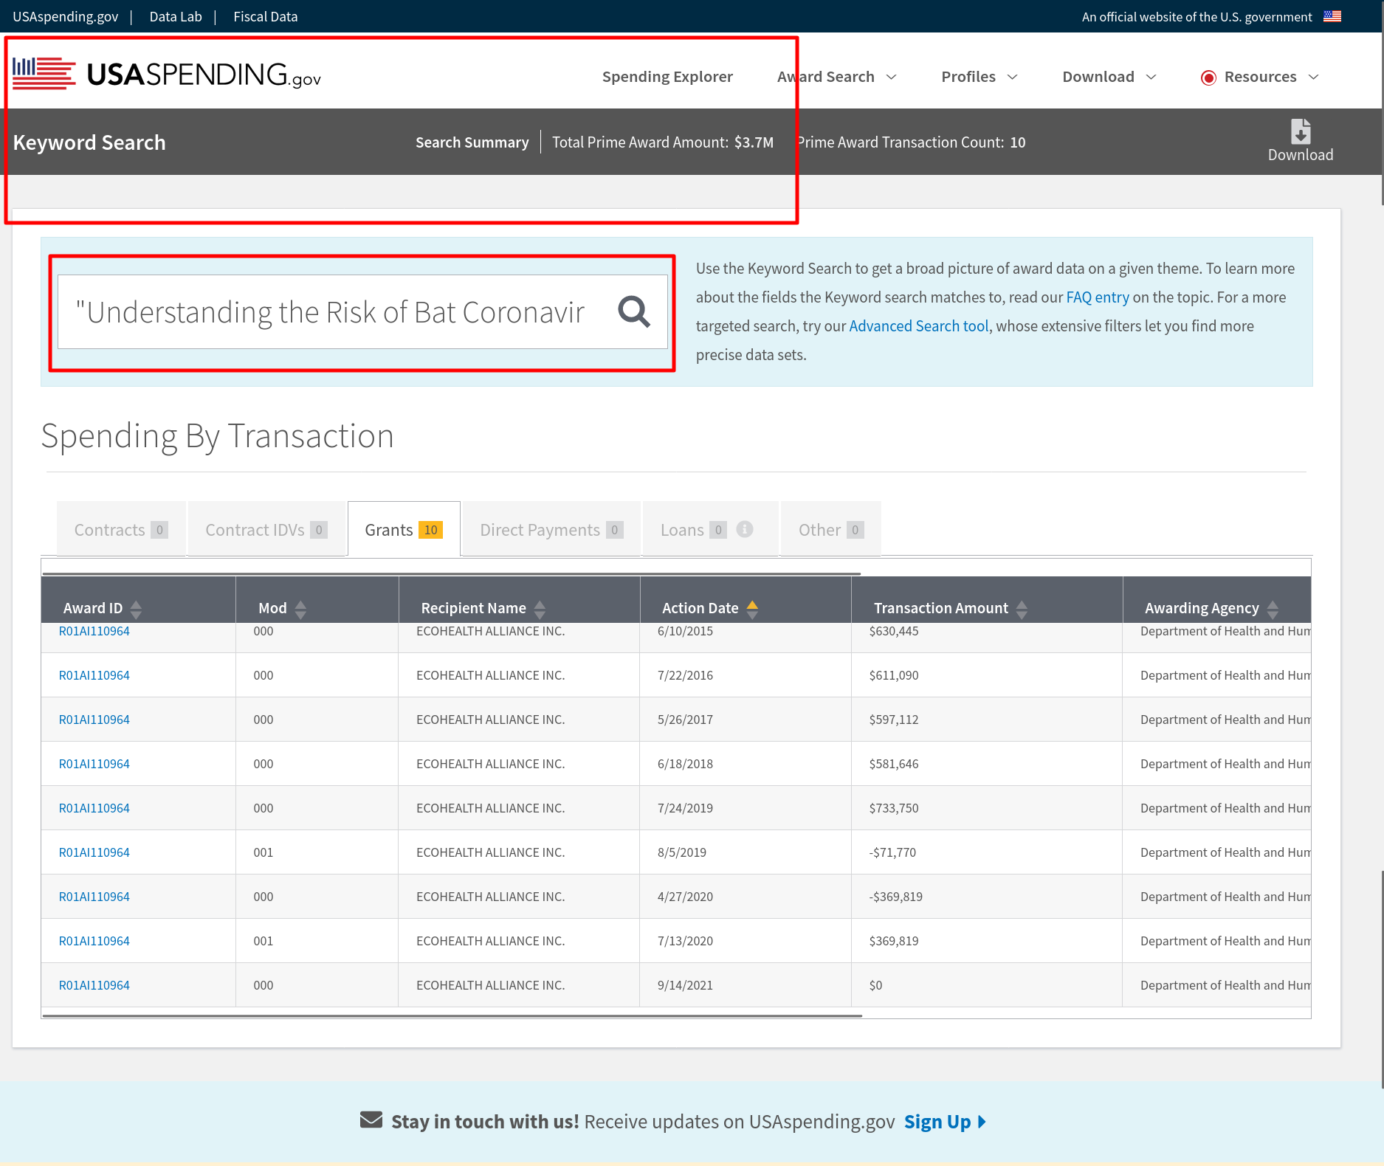This screenshot has height=1166, width=1384.
Task: Click the envelope icon near Stay in touch
Action: click(371, 1120)
